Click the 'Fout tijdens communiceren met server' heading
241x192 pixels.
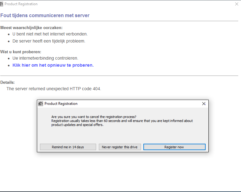pyautogui.click(x=45, y=15)
